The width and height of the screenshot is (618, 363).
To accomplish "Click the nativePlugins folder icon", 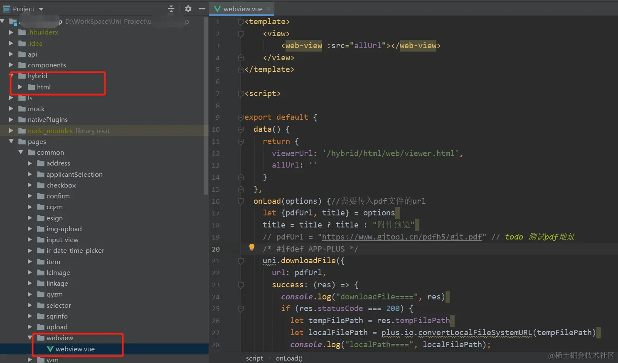I will 22,119.
